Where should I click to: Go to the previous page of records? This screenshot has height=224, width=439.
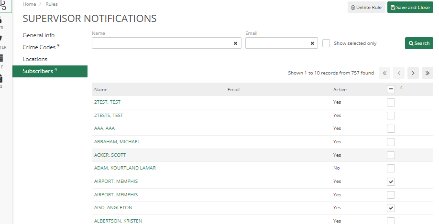coord(399,73)
